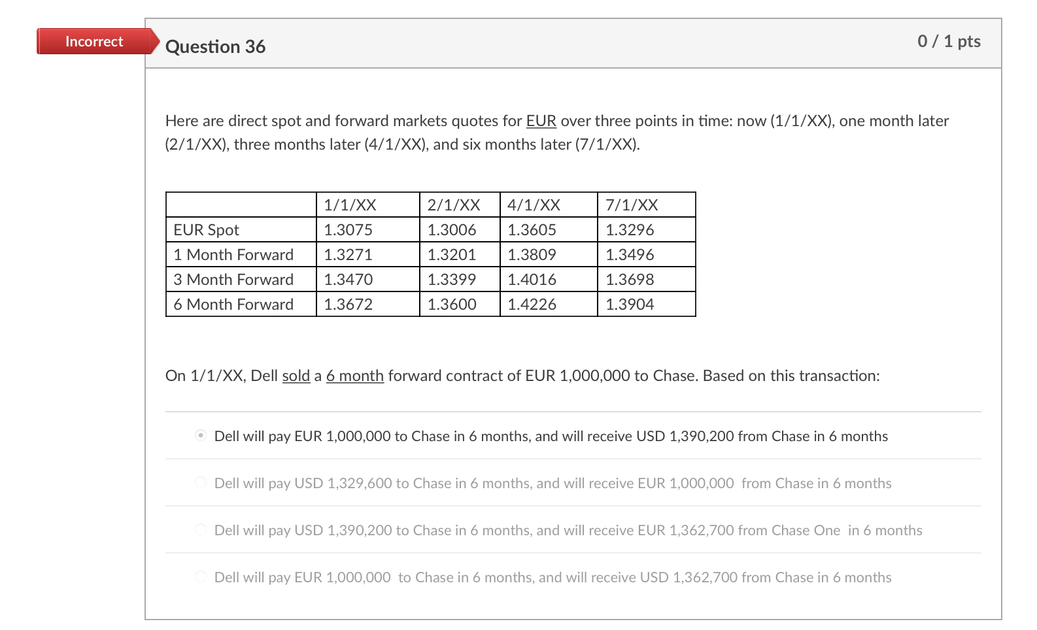Select the EUR Spot row label
Image resolution: width=1037 pixels, height=630 pixels.
[x=206, y=229]
